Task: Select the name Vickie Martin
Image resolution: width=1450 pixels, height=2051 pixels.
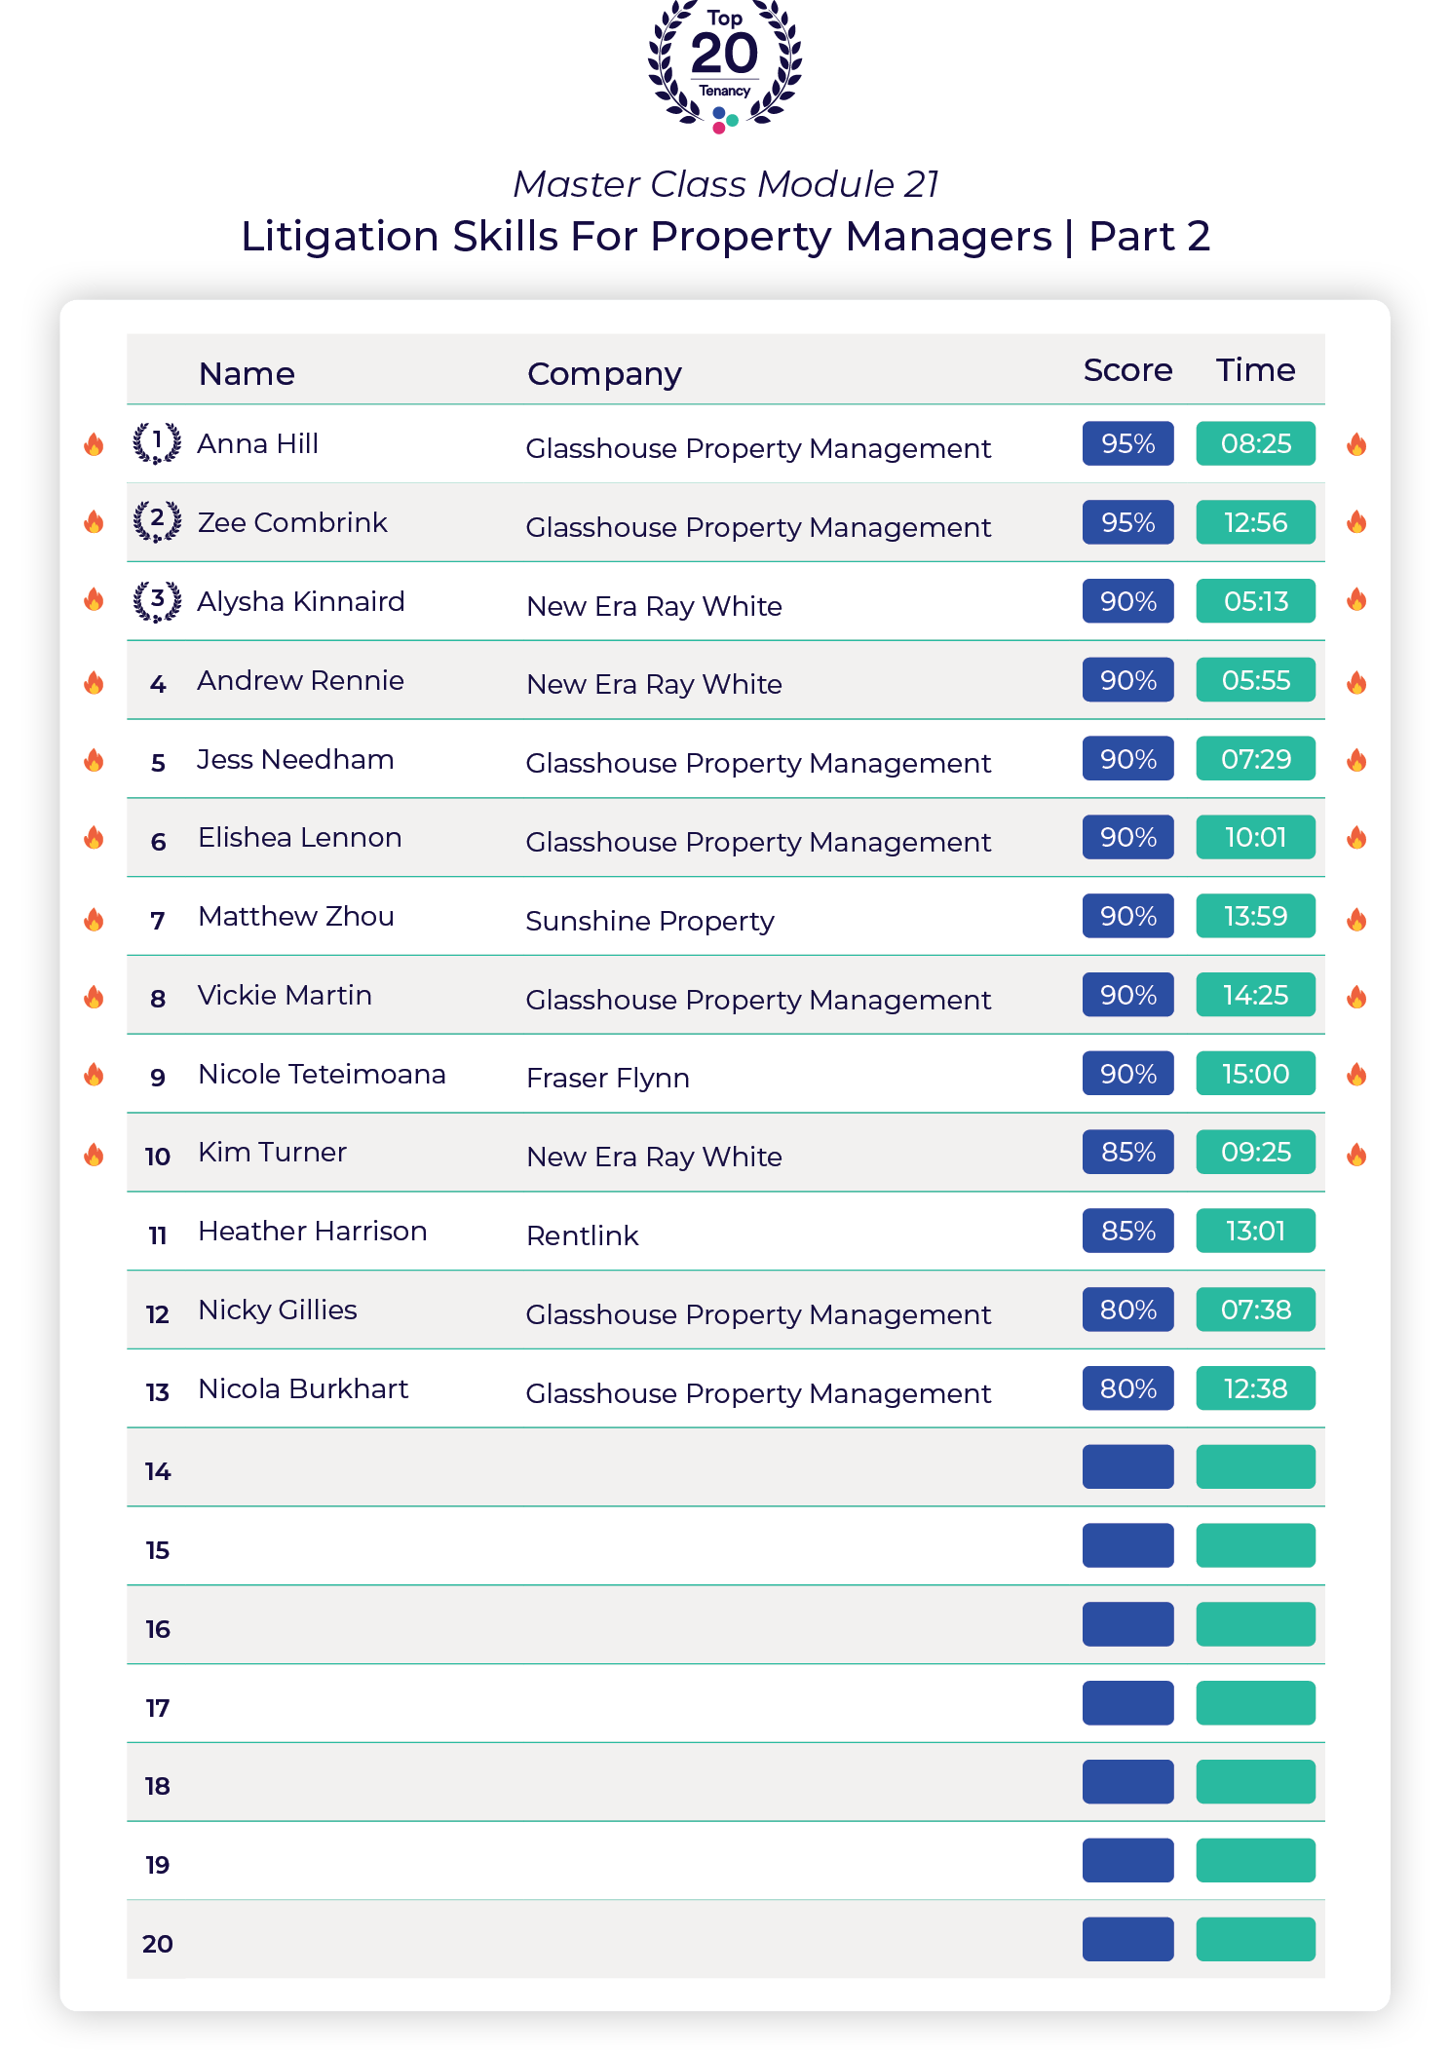Action: tap(285, 996)
